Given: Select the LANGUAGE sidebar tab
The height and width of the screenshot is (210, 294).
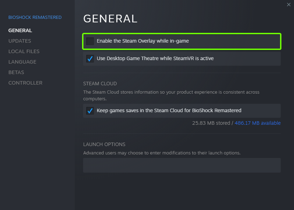Looking at the screenshot, I should point(22,62).
